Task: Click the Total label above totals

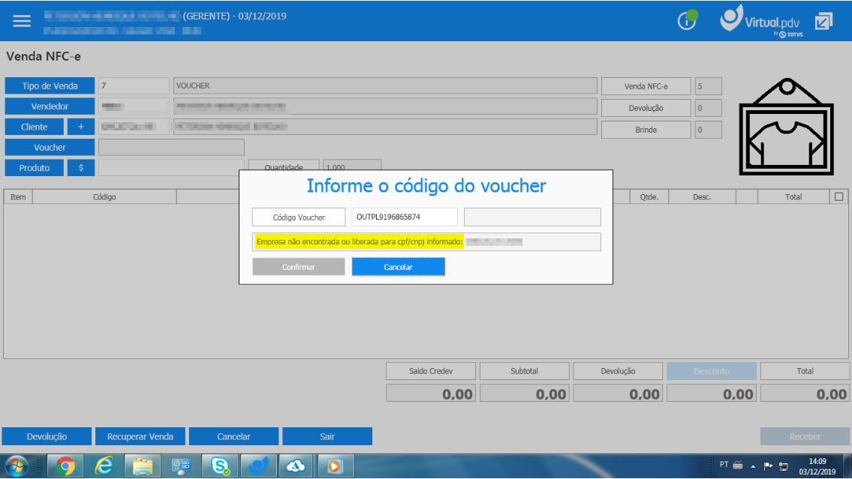Action: click(x=805, y=371)
